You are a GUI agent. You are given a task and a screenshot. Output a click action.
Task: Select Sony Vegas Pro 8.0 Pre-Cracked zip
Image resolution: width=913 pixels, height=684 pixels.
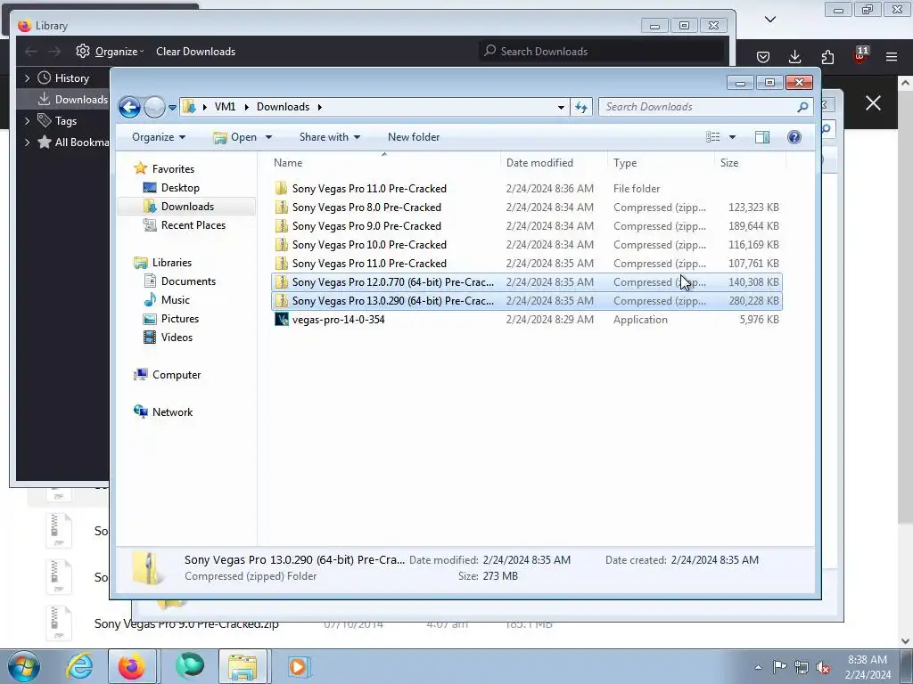tap(527, 207)
